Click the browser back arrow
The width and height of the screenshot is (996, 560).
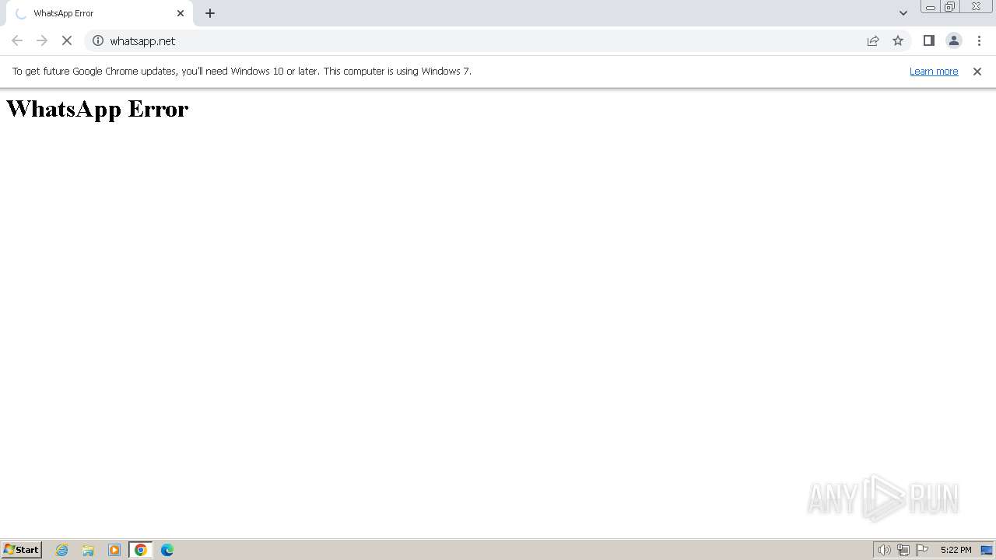point(17,40)
